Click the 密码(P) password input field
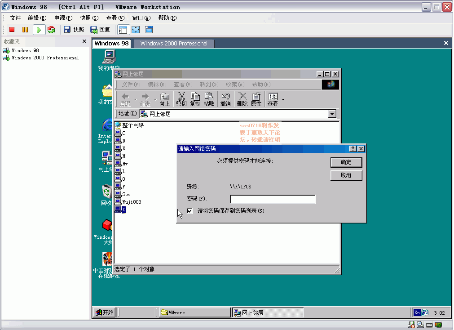 coord(273,199)
